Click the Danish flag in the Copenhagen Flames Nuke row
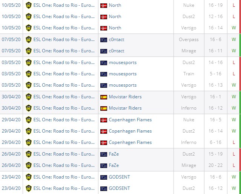 pos(103,120)
